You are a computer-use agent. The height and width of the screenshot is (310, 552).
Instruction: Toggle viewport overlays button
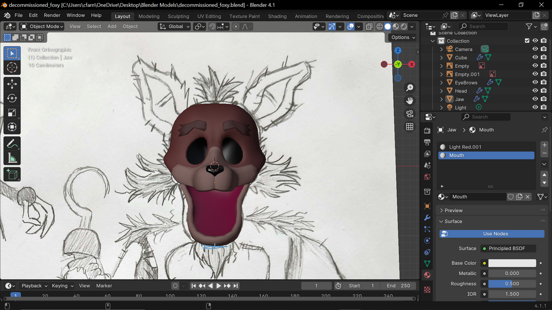coord(351,26)
